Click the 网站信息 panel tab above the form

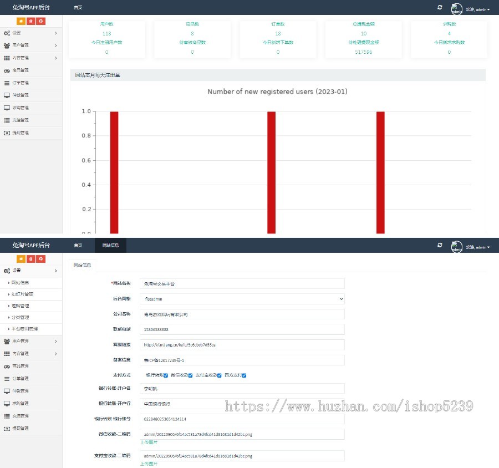pyautogui.click(x=82, y=265)
